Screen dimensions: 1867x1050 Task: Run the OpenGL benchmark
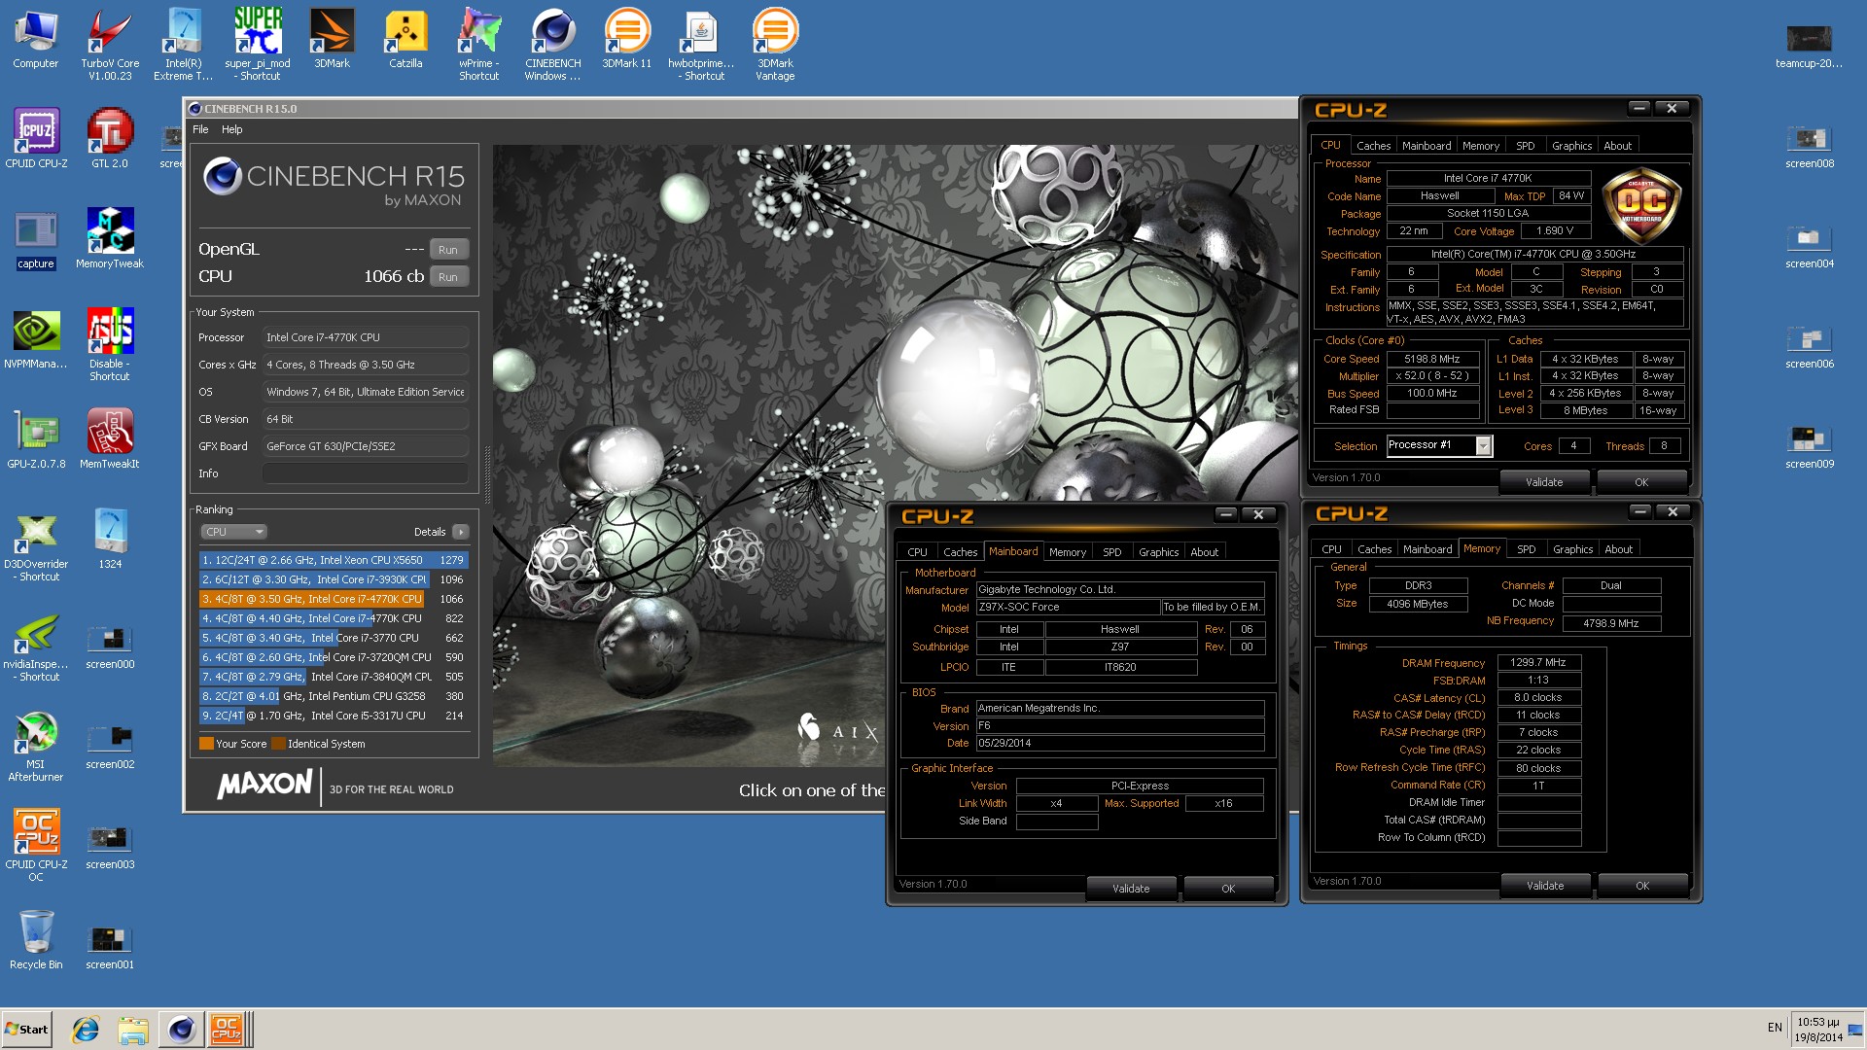pos(447,250)
